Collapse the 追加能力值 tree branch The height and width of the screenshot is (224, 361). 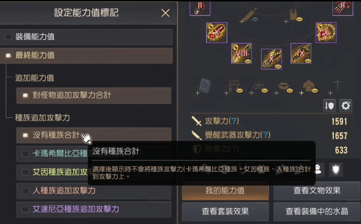35,78
